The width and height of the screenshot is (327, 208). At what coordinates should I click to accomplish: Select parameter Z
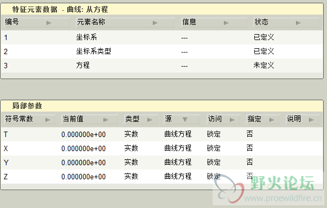coord(5,177)
